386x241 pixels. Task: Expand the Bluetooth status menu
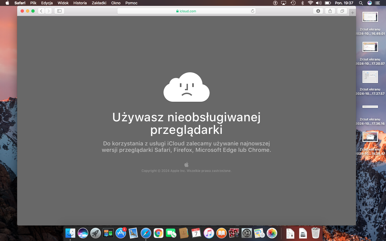pyautogui.click(x=302, y=3)
